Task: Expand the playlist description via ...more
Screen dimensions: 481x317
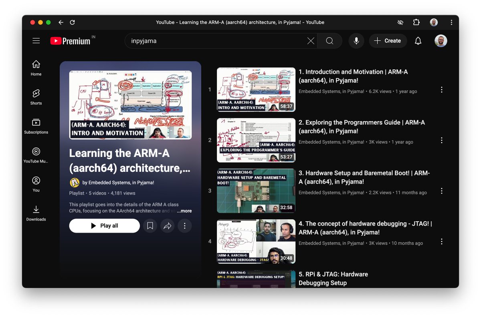Action: (184, 211)
